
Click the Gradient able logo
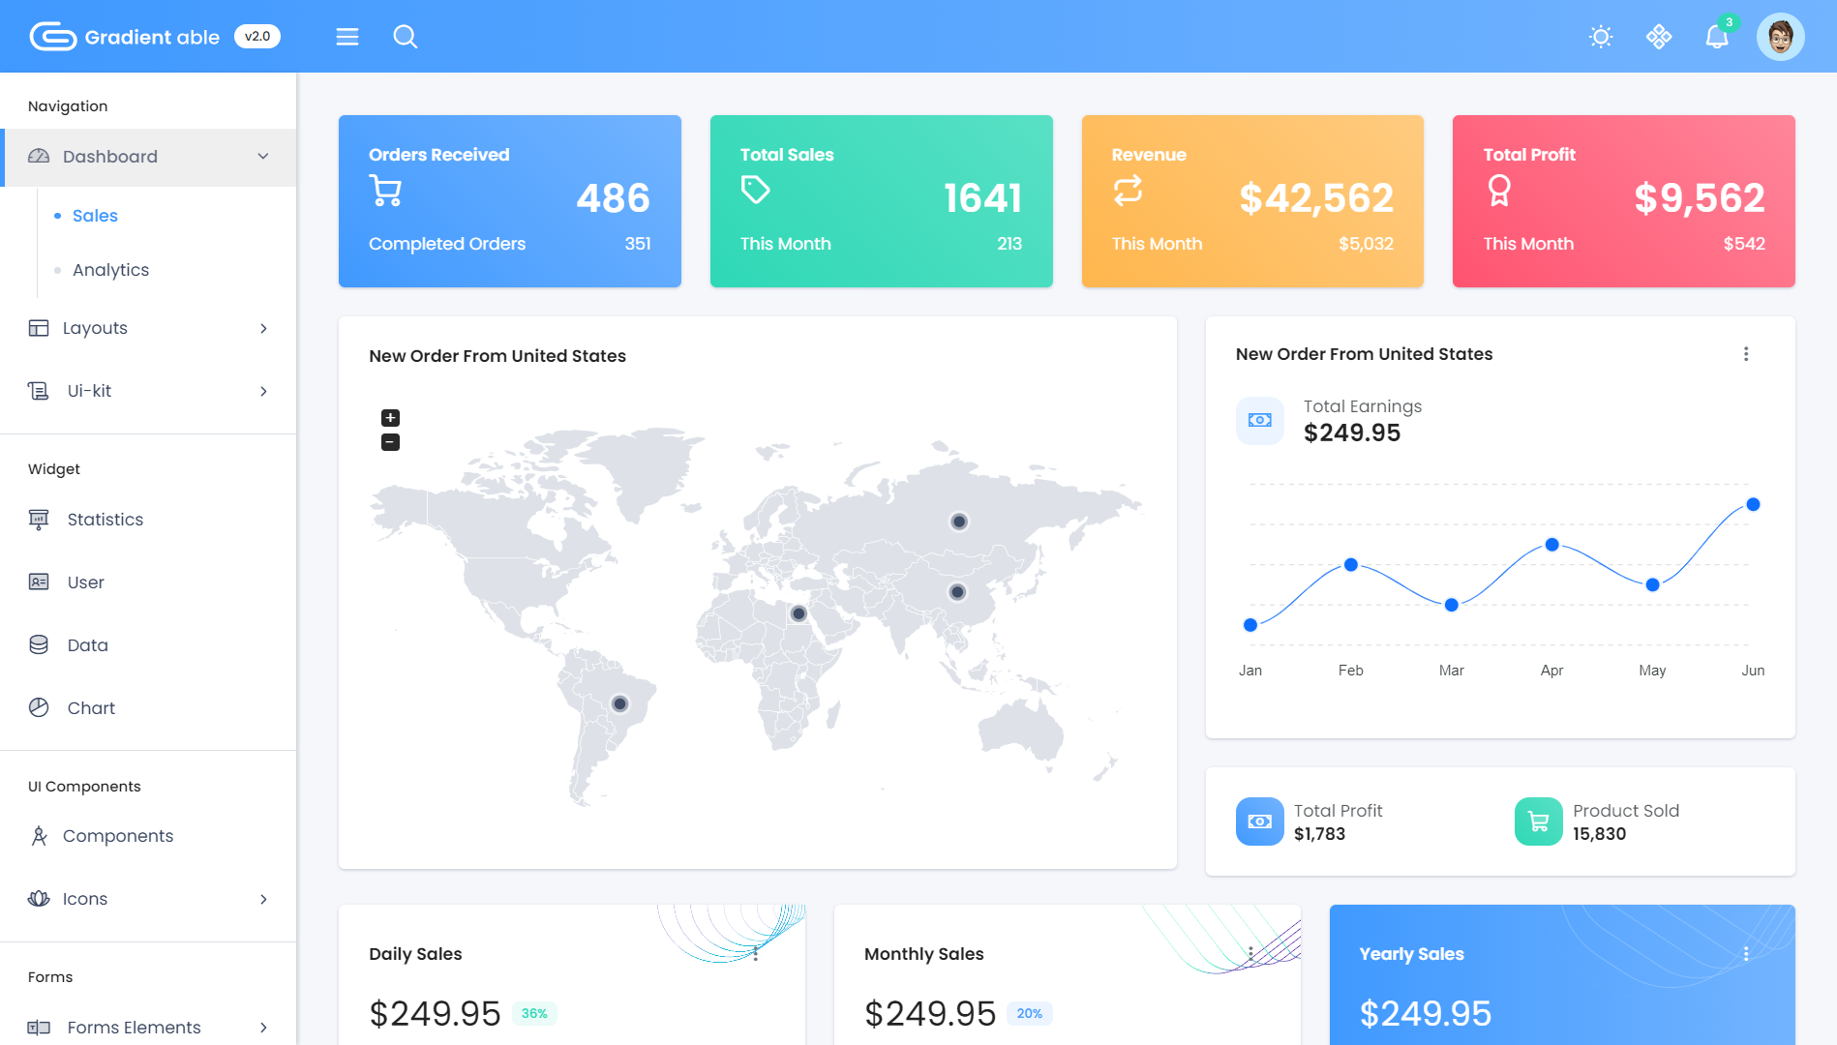[x=126, y=37]
